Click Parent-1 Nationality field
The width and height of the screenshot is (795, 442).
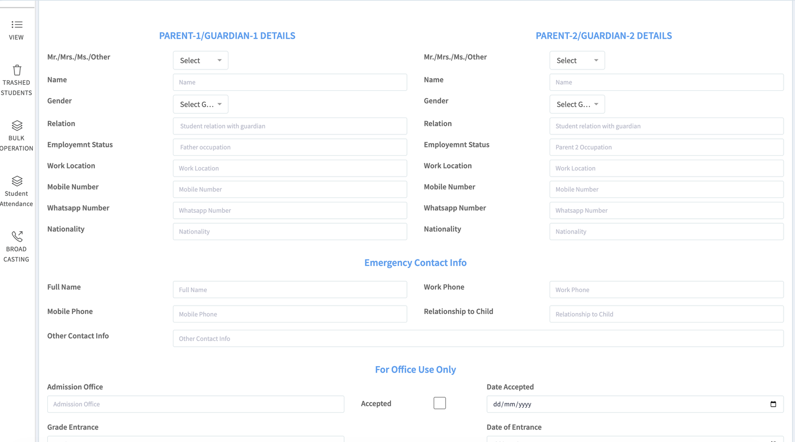click(x=290, y=232)
